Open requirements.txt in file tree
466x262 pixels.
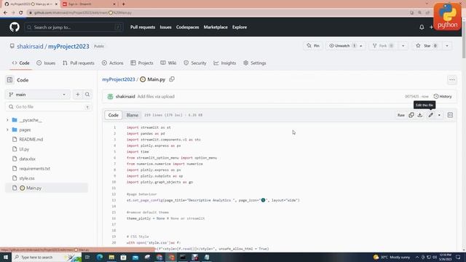pyautogui.click(x=34, y=168)
